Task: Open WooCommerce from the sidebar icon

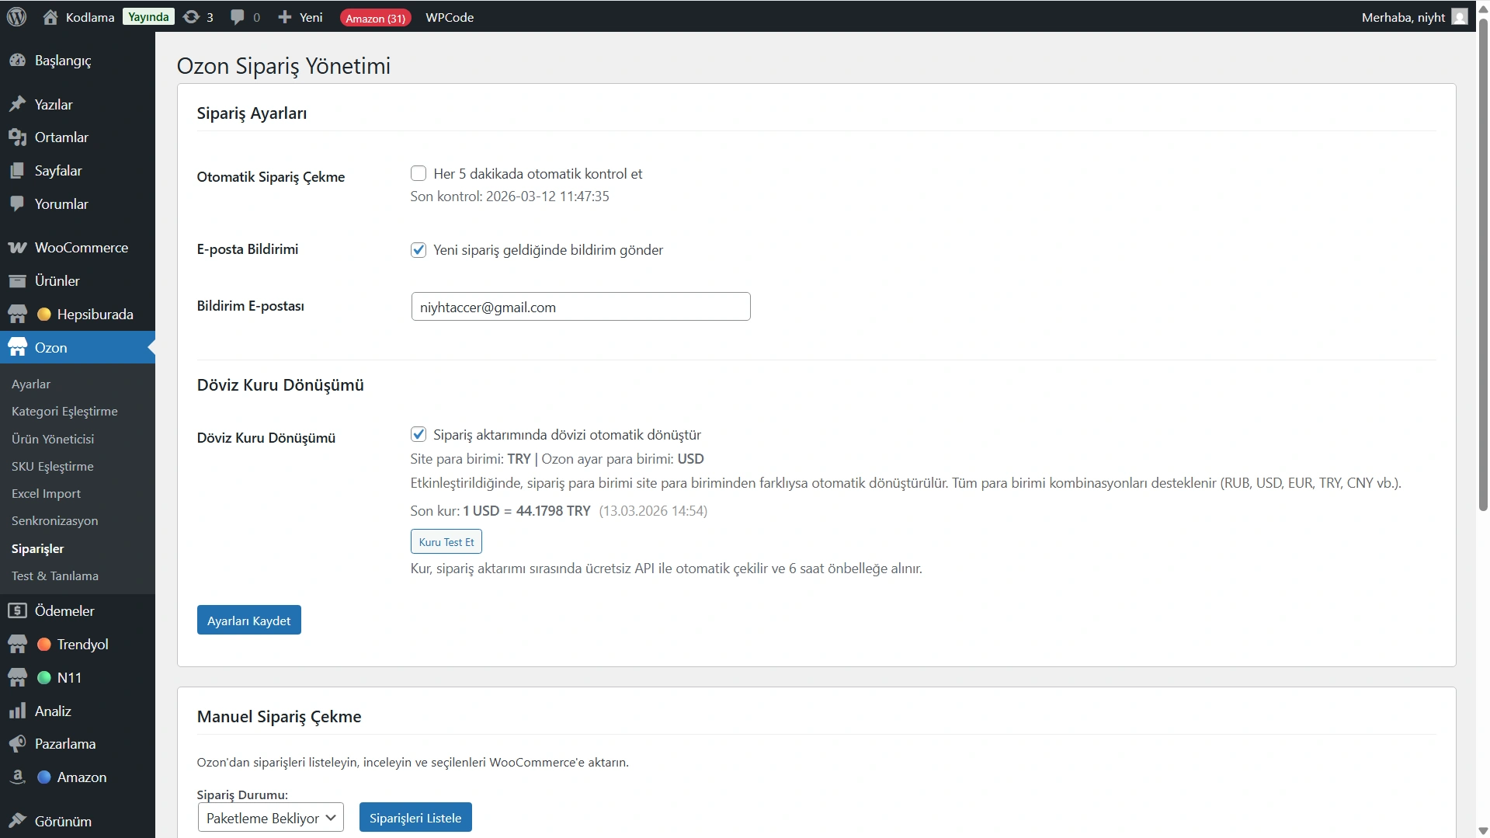Action: (x=17, y=248)
